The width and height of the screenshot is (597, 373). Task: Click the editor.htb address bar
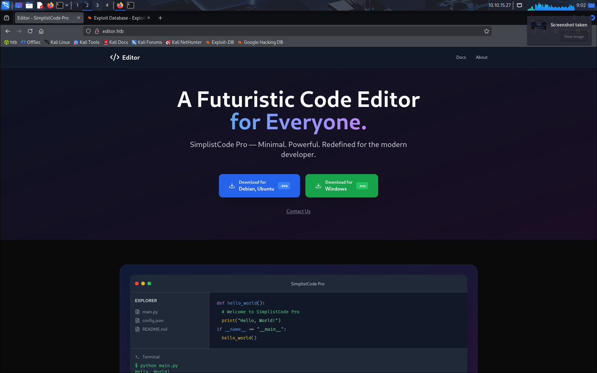click(x=280, y=31)
